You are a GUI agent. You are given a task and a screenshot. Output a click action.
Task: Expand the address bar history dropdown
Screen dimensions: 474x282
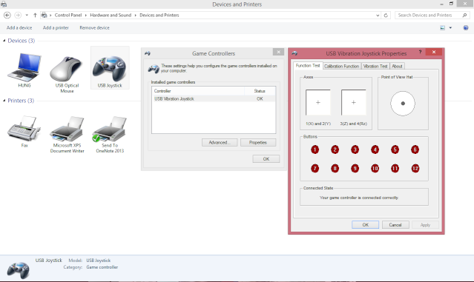pos(378,15)
